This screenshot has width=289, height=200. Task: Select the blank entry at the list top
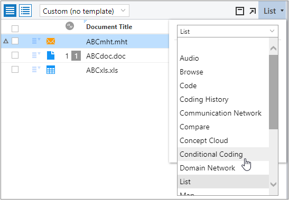click(x=223, y=44)
